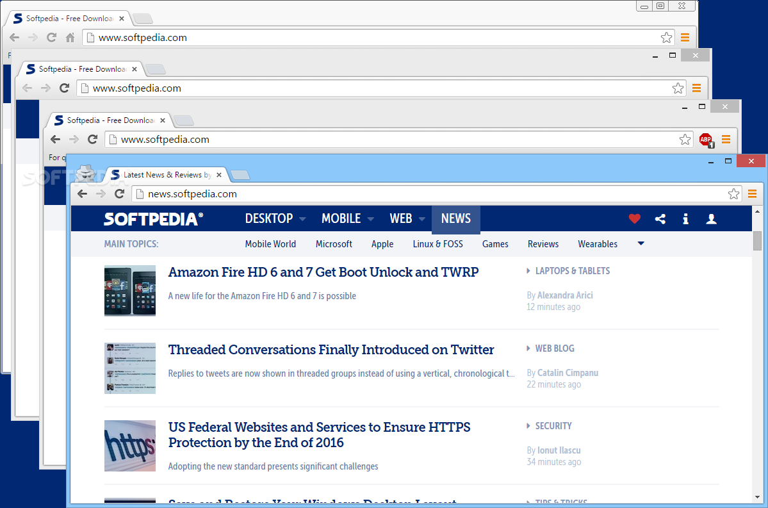The image size is (768, 508).
Task: Open the Games topic
Action: 495,244
